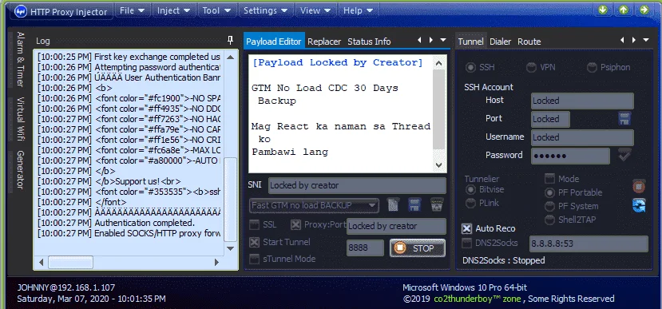Click the payload editor scroll up arrow

(x=439, y=63)
